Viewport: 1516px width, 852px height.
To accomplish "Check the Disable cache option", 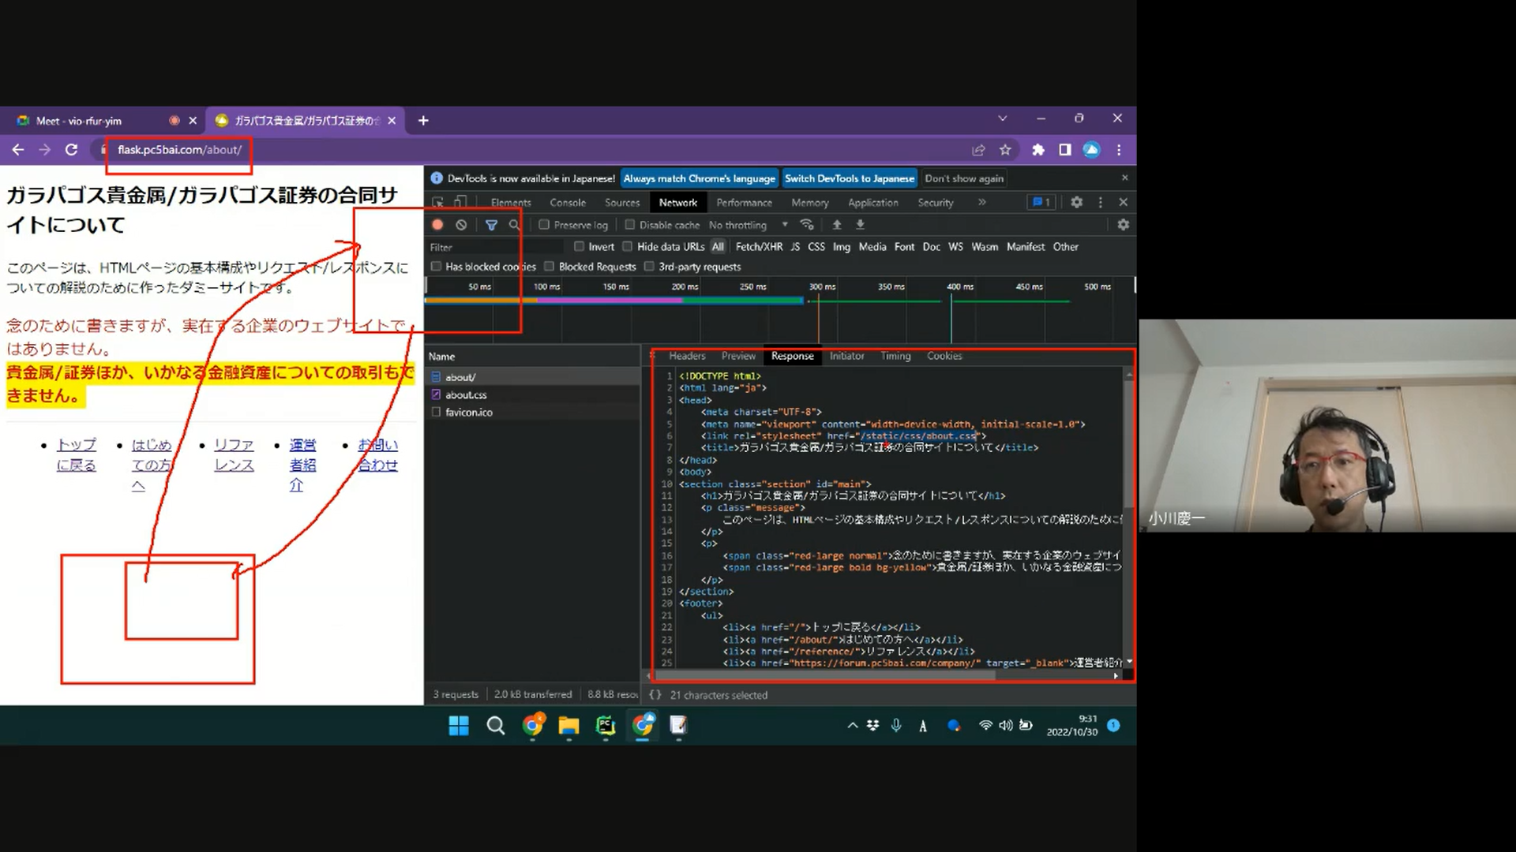I will pos(630,225).
